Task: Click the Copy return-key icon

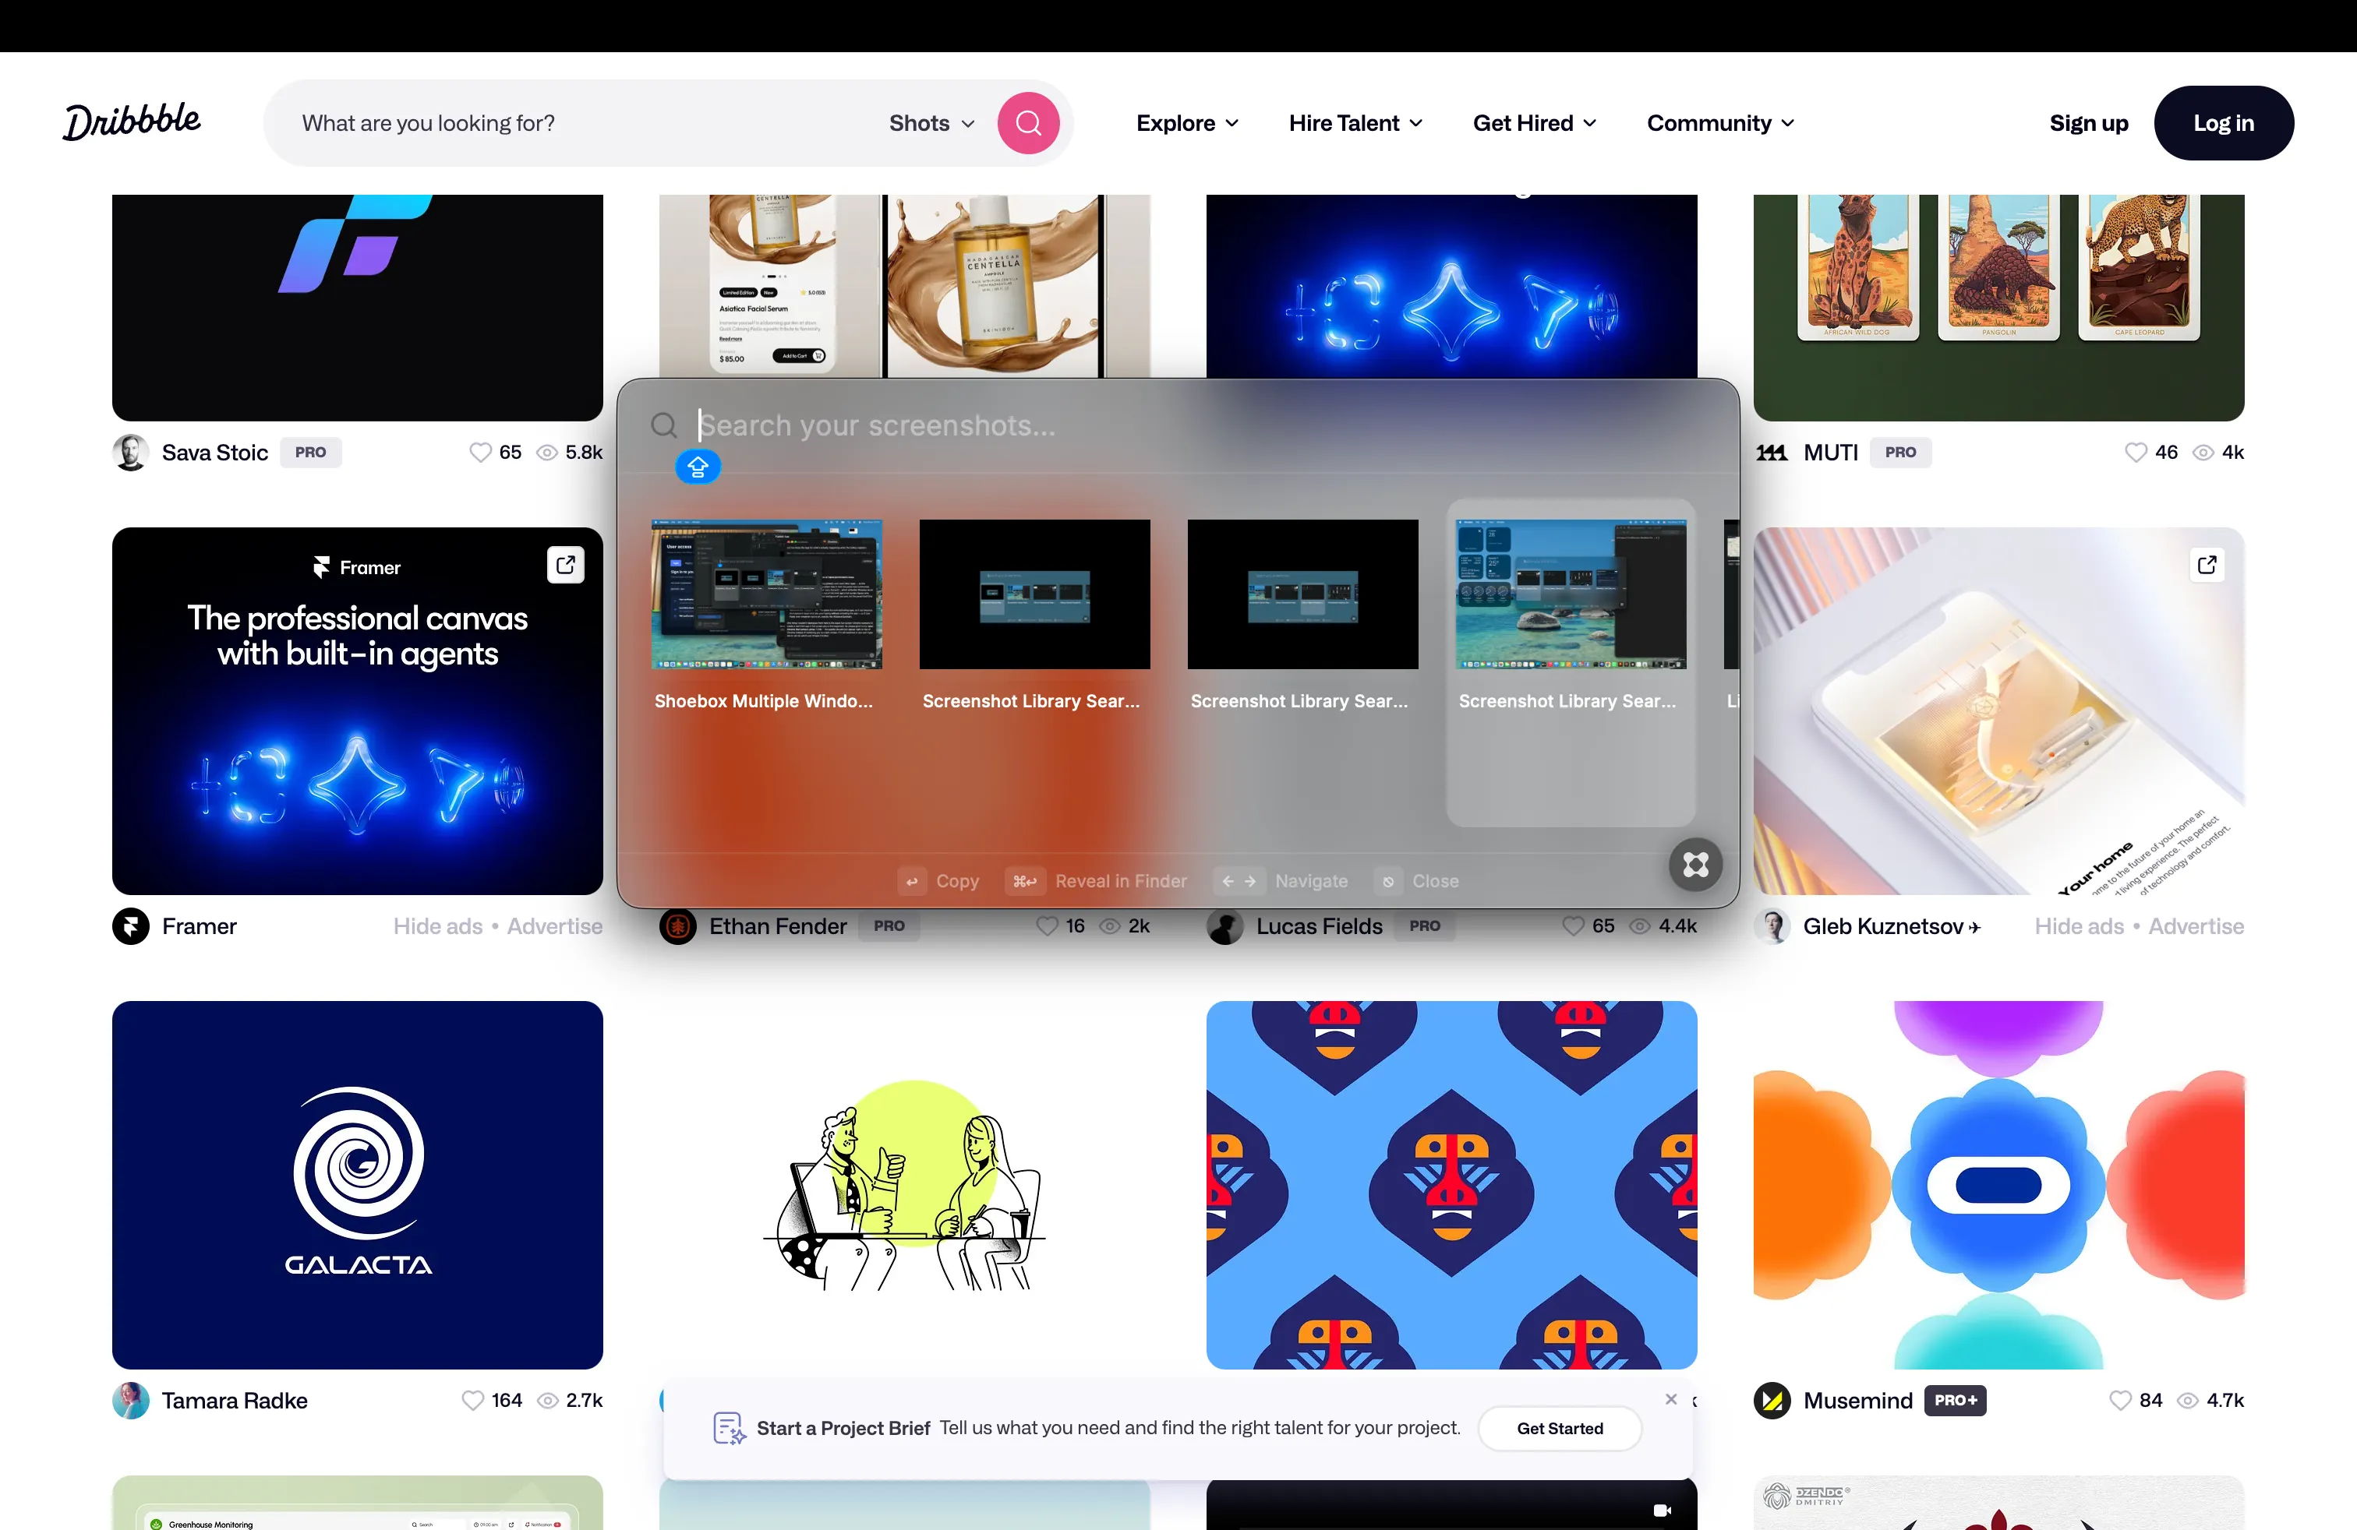Action: tap(912, 881)
